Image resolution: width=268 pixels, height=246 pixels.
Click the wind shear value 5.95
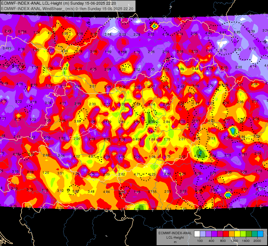65,33
